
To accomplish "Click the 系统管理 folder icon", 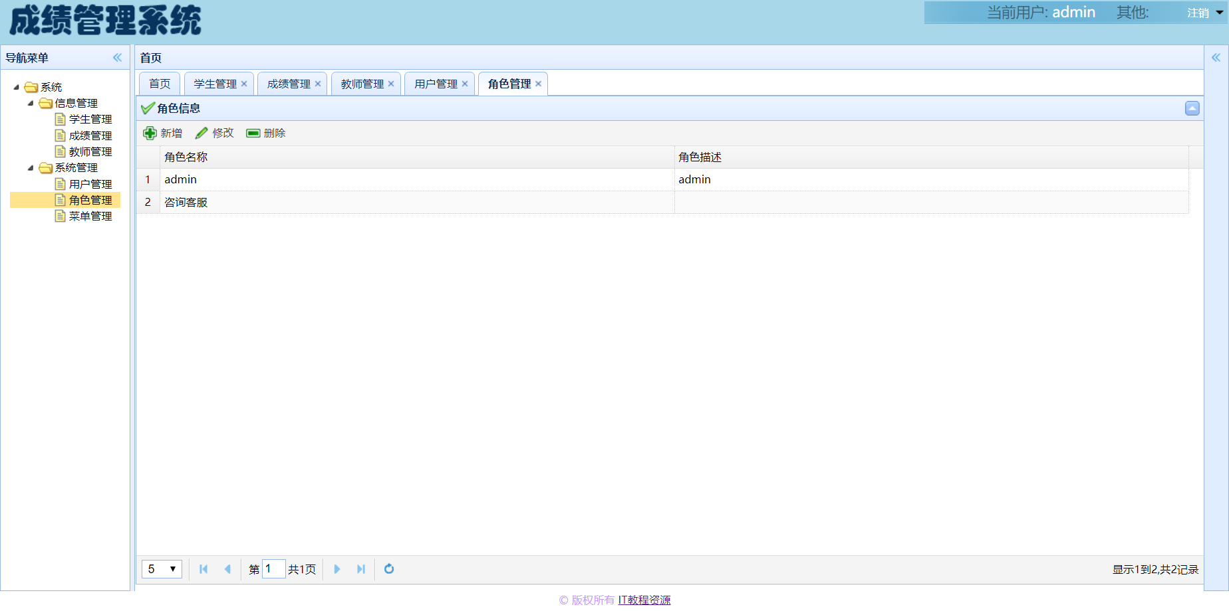I will point(45,167).
